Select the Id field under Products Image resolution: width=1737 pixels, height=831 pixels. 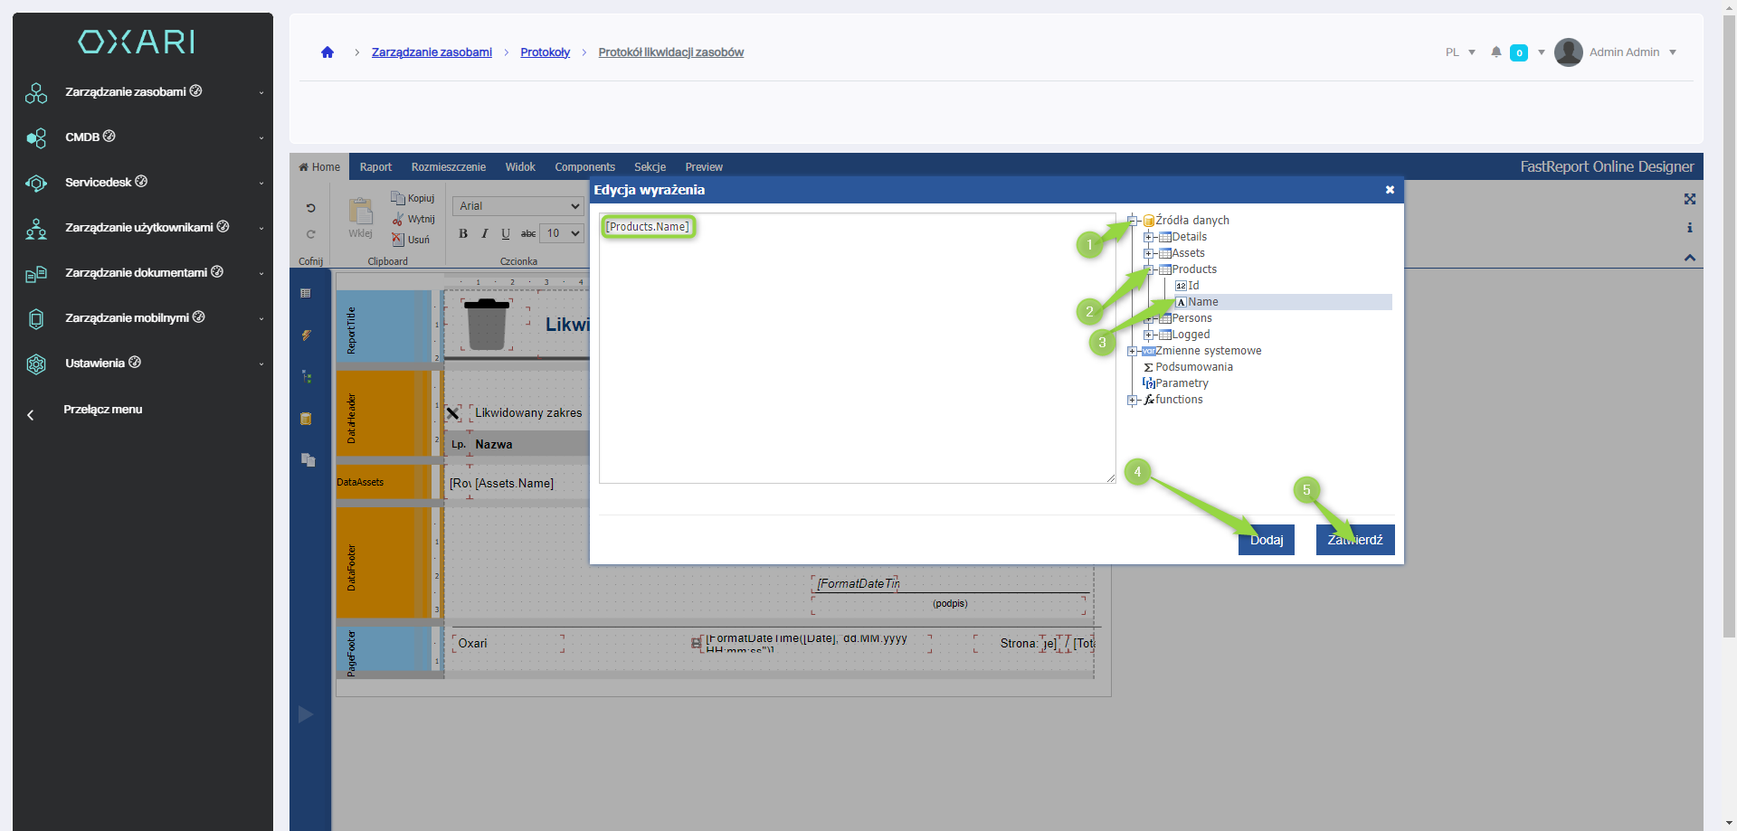(1193, 286)
